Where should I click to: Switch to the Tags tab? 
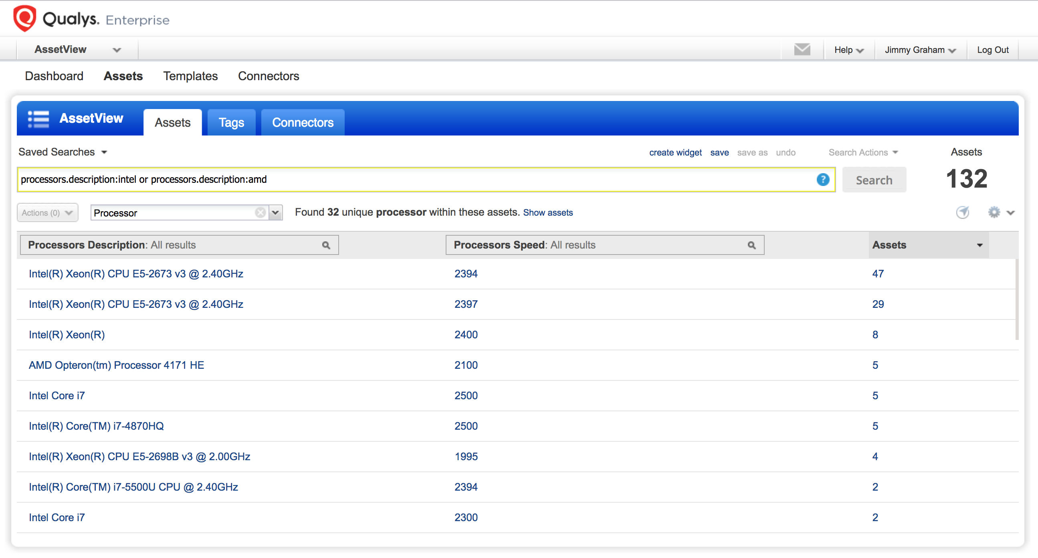tap(231, 122)
